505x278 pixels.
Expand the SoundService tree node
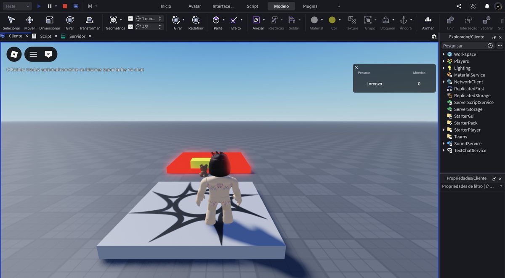[x=444, y=143]
